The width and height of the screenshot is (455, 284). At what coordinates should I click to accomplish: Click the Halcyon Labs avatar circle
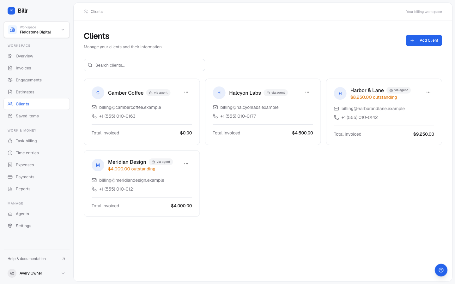point(219,93)
